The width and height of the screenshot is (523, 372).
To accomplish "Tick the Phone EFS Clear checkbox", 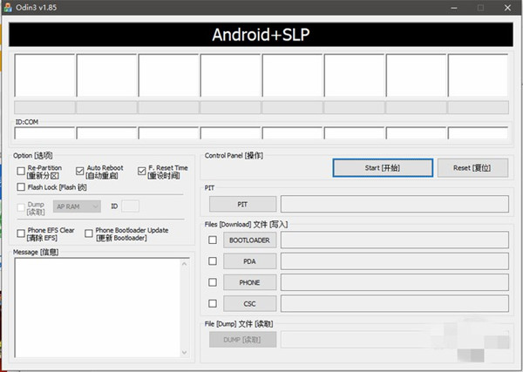I will tap(21, 233).
